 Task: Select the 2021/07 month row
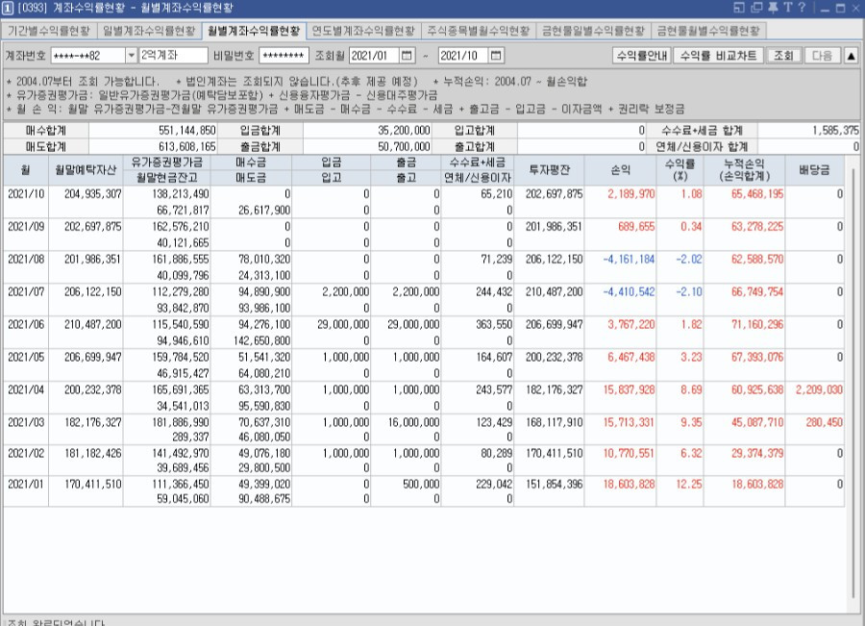[424, 300]
